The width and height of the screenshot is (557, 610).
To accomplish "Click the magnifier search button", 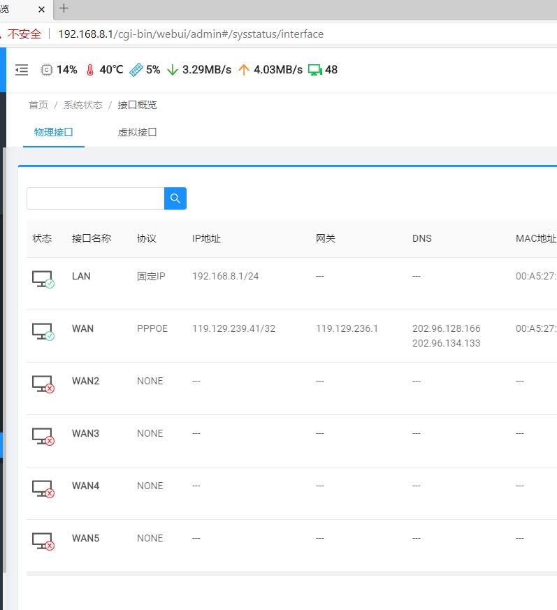I will (x=175, y=198).
